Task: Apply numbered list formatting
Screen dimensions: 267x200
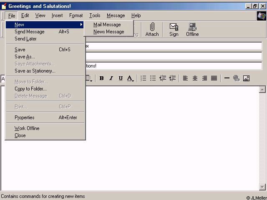Action: tap(144, 78)
